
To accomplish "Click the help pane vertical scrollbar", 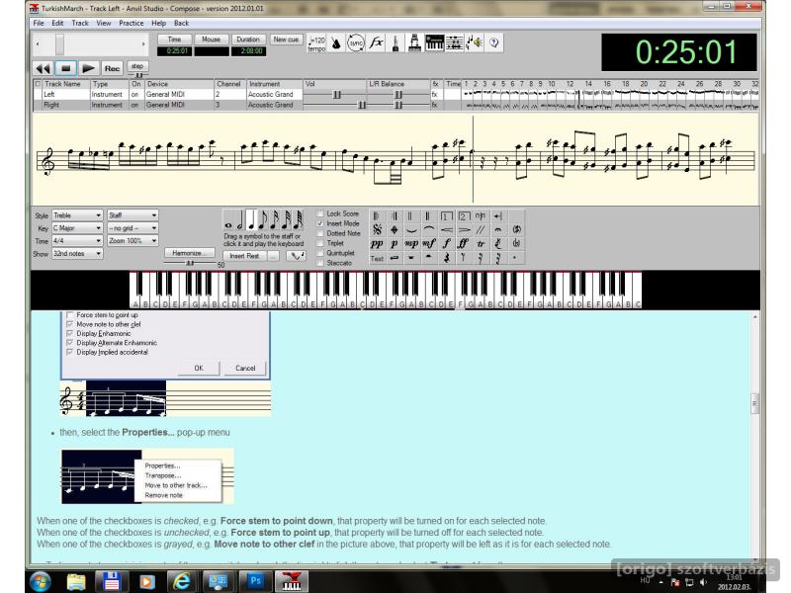I will point(754,438).
